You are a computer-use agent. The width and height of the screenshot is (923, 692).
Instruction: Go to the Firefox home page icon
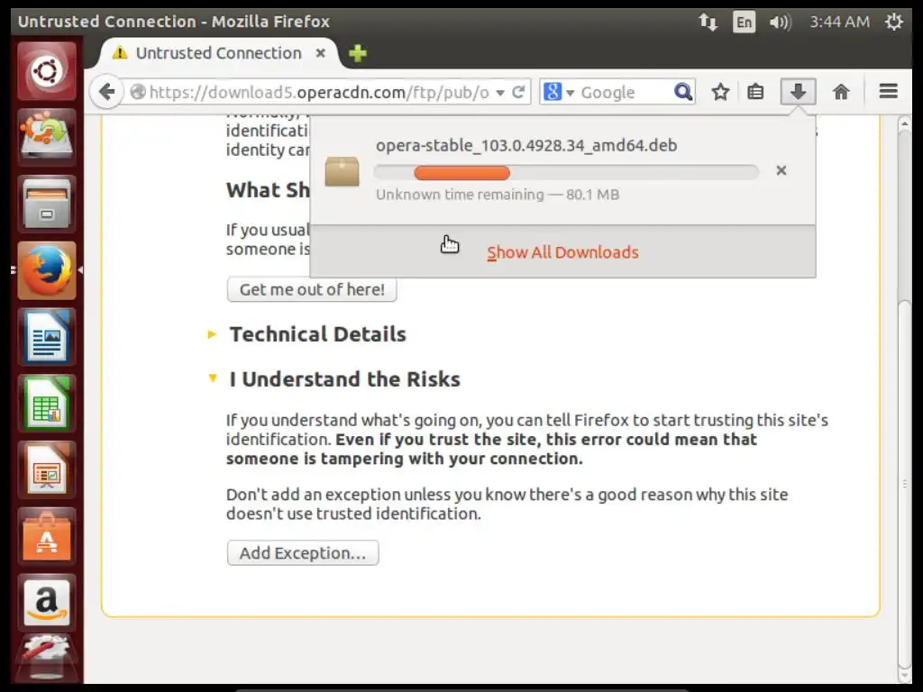pyautogui.click(x=841, y=92)
